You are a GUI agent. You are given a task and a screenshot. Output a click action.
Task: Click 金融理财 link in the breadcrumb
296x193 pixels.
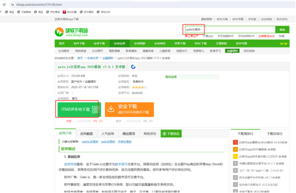click(x=108, y=58)
